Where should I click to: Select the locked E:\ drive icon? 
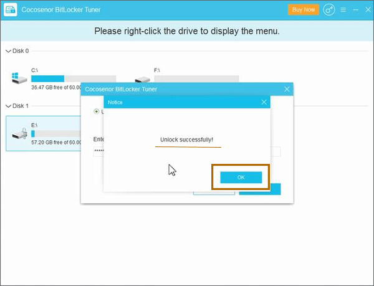click(x=19, y=133)
